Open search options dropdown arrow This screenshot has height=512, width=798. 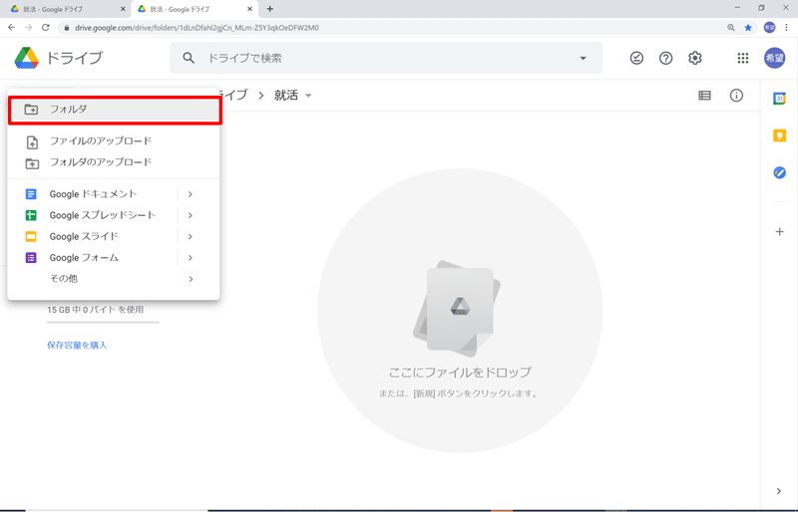click(583, 58)
